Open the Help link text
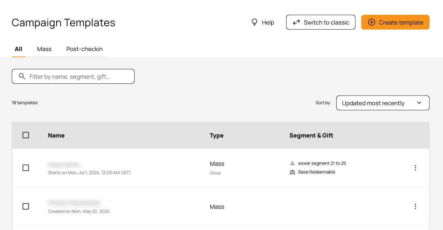This screenshot has width=443, height=230. (268, 23)
